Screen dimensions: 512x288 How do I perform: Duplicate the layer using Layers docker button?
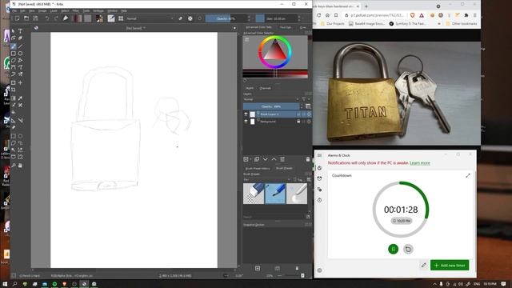tap(257, 159)
